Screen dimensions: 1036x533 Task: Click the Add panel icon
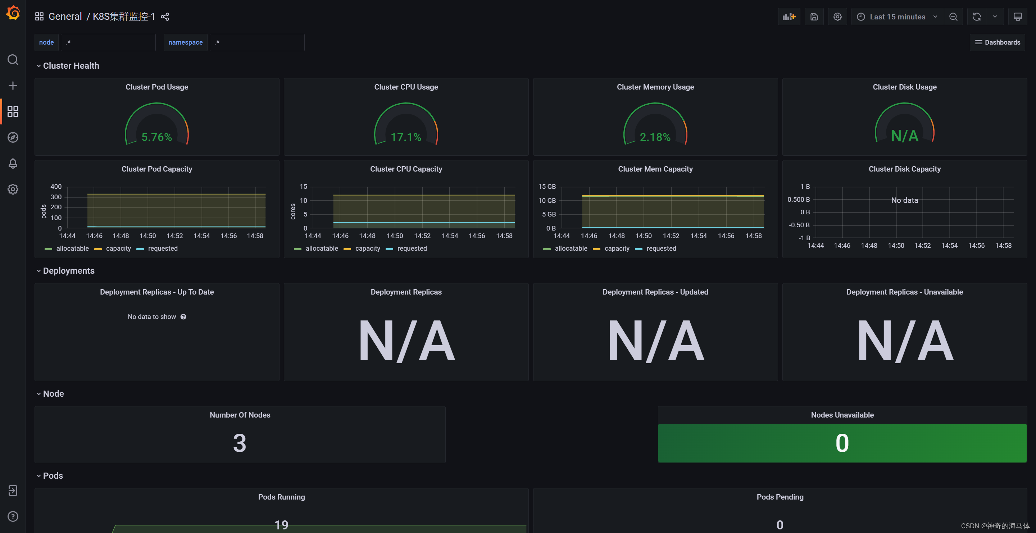tap(789, 17)
